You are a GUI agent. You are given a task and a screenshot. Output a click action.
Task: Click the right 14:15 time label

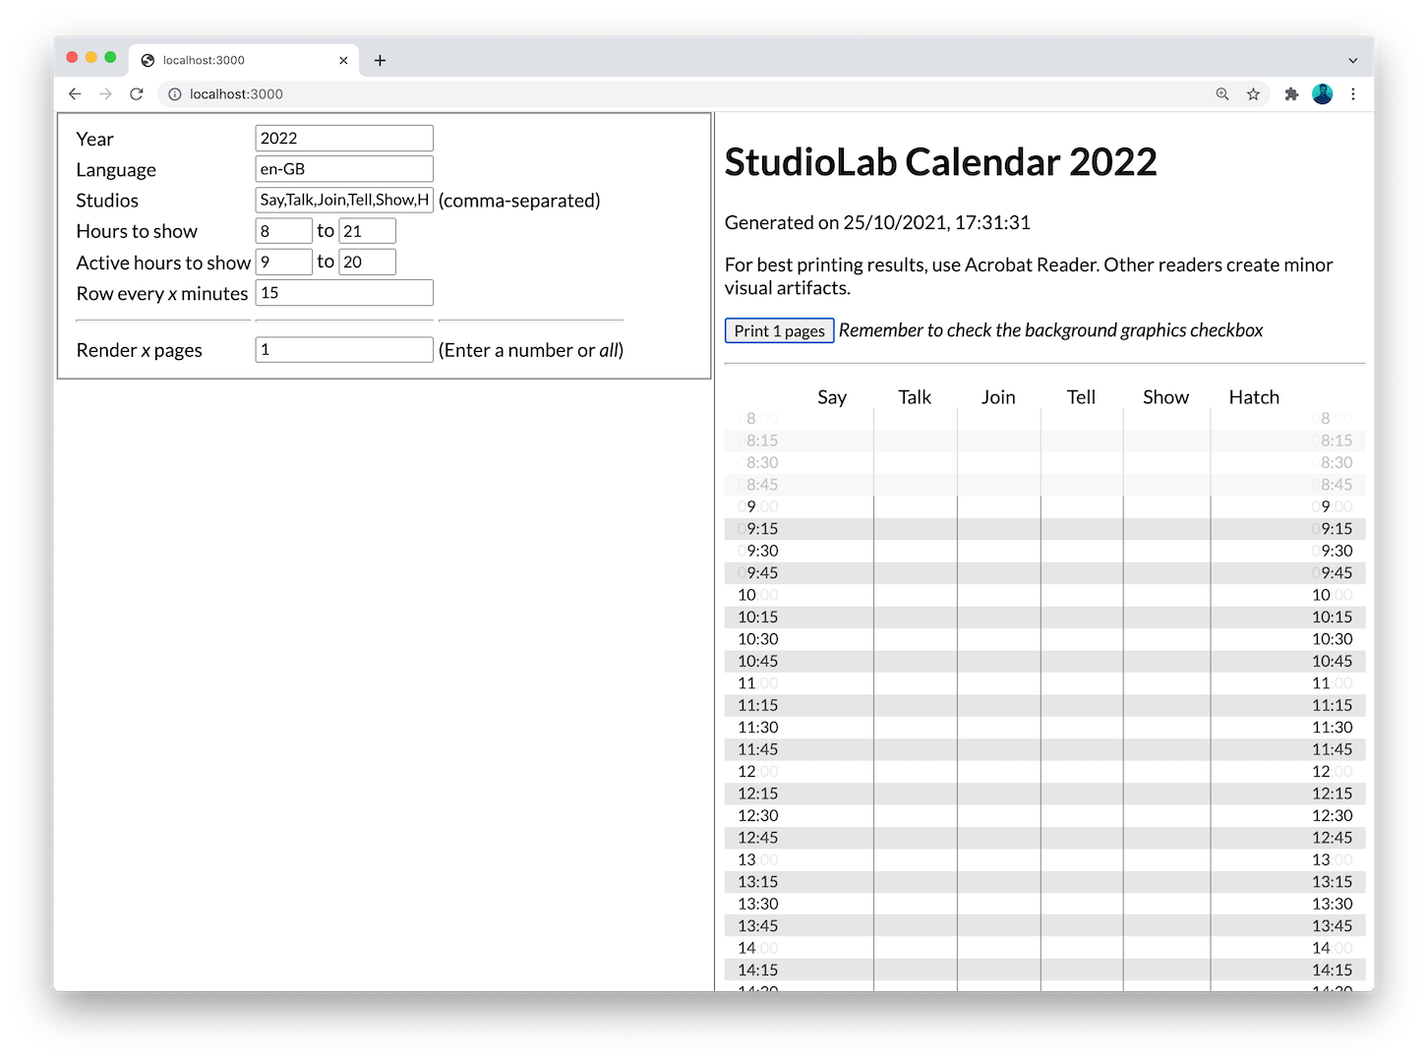pyautogui.click(x=1333, y=970)
